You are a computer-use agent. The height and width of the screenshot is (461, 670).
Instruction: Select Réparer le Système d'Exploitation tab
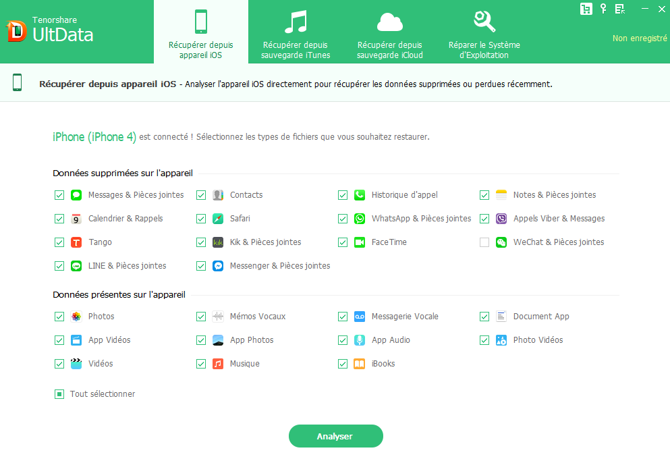click(484, 34)
